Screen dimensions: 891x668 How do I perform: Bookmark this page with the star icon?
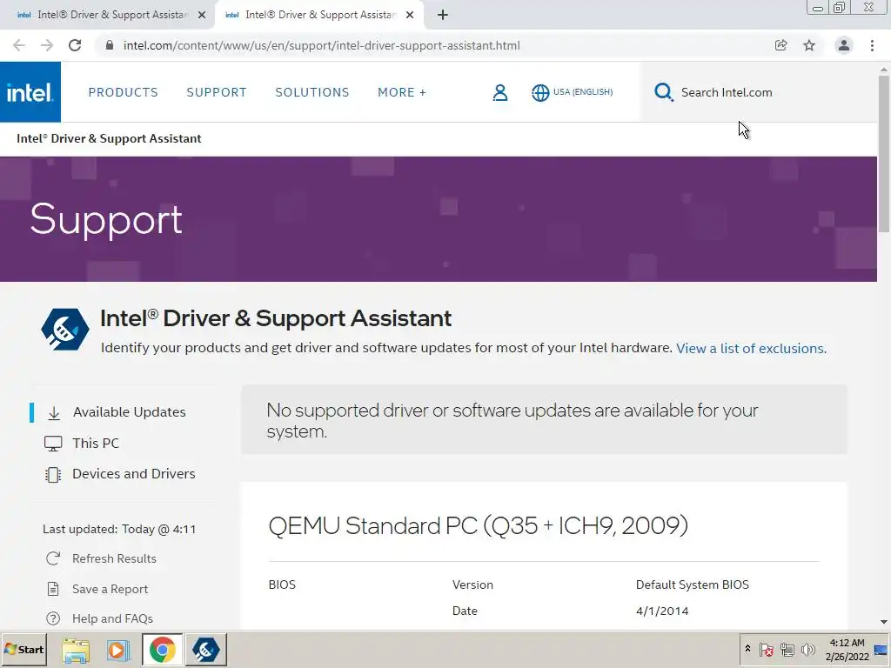[809, 45]
